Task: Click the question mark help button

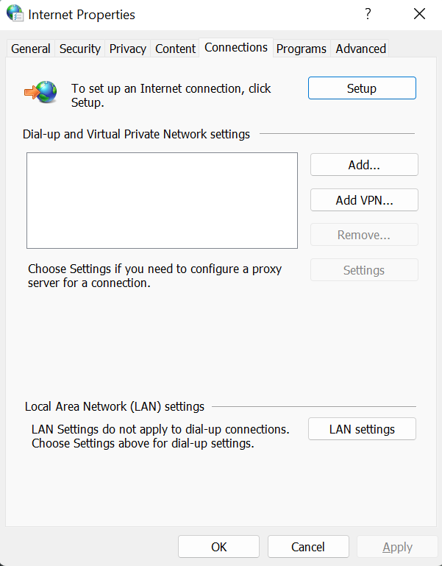Action: pyautogui.click(x=368, y=14)
